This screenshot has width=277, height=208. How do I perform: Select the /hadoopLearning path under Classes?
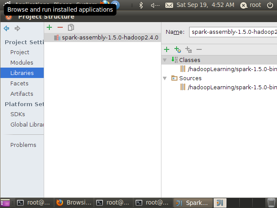point(232,69)
